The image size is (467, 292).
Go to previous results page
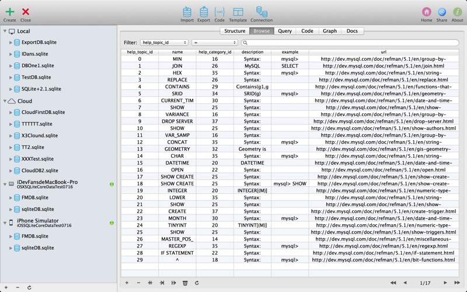coord(405,283)
